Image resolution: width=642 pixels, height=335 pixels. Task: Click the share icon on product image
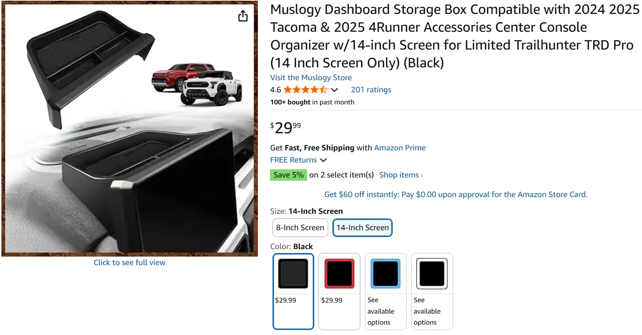[x=243, y=16]
